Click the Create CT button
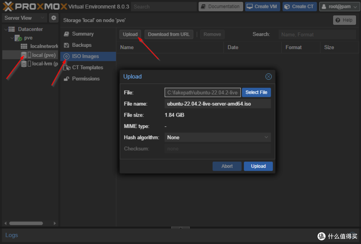361x244 pixels. point(299,7)
